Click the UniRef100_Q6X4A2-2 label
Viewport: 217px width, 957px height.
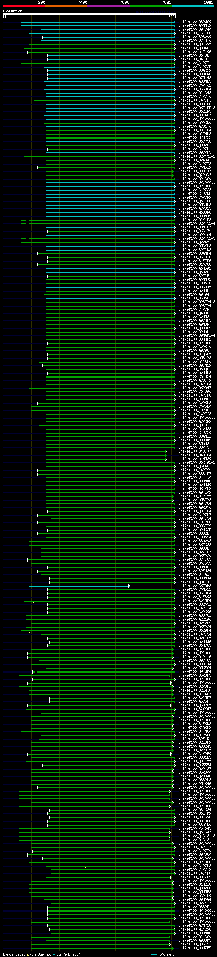(197, 462)
